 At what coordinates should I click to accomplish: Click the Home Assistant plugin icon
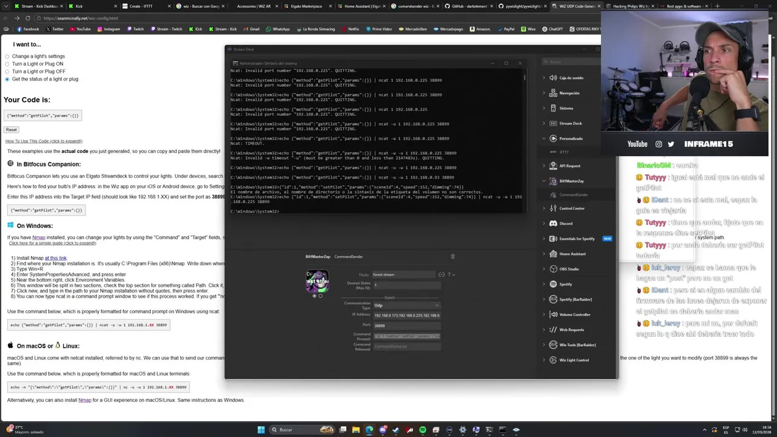553,254
